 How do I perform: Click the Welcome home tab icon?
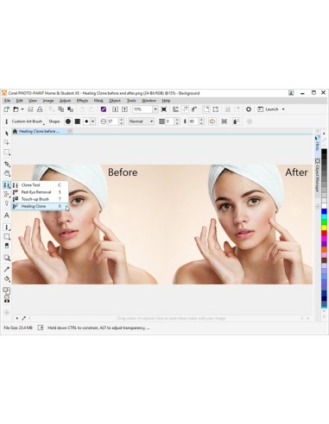click(15, 131)
